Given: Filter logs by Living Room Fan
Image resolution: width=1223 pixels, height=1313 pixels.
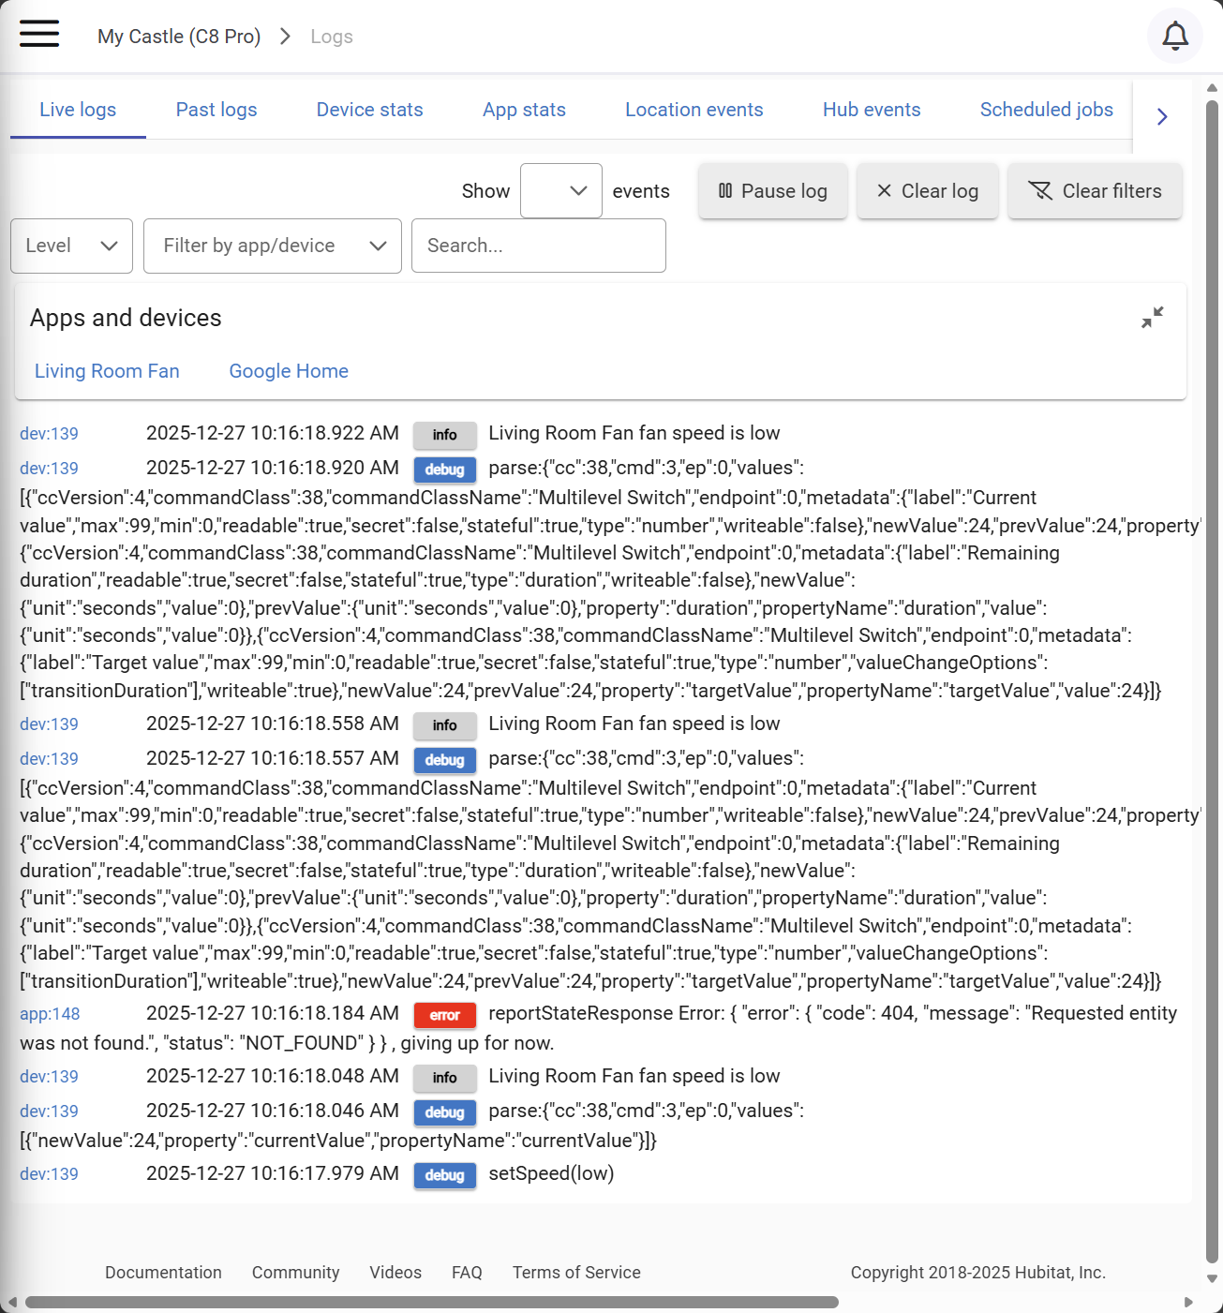Looking at the screenshot, I should [107, 371].
